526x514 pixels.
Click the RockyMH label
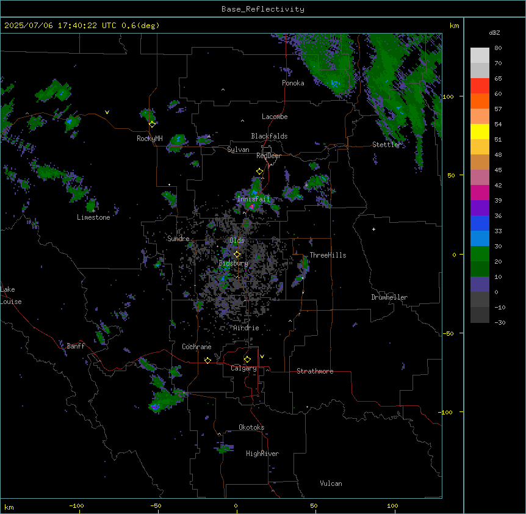(x=150, y=139)
